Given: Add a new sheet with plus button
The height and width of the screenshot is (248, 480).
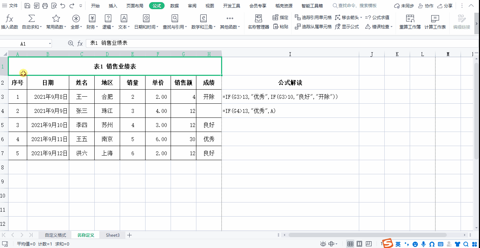Looking at the screenshot, I should coord(129,235).
